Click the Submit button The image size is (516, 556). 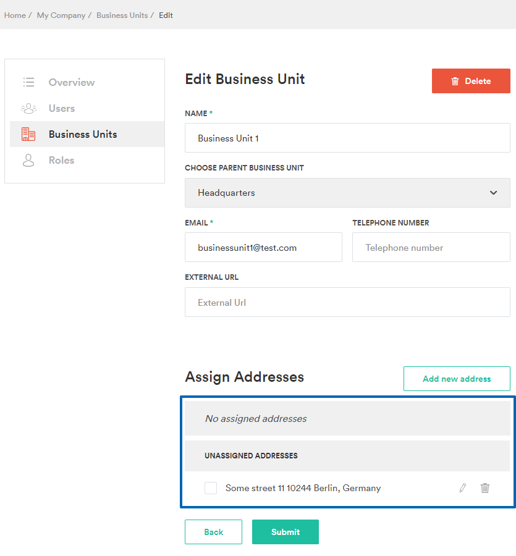[x=285, y=532]
